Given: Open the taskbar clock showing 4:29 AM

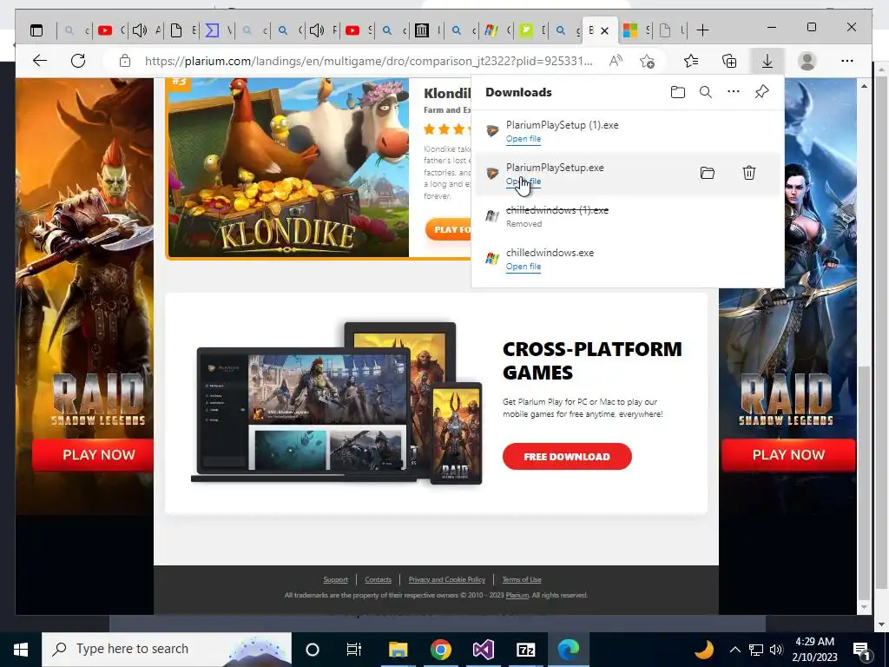Looking at the screenshot, I should 814,650.
